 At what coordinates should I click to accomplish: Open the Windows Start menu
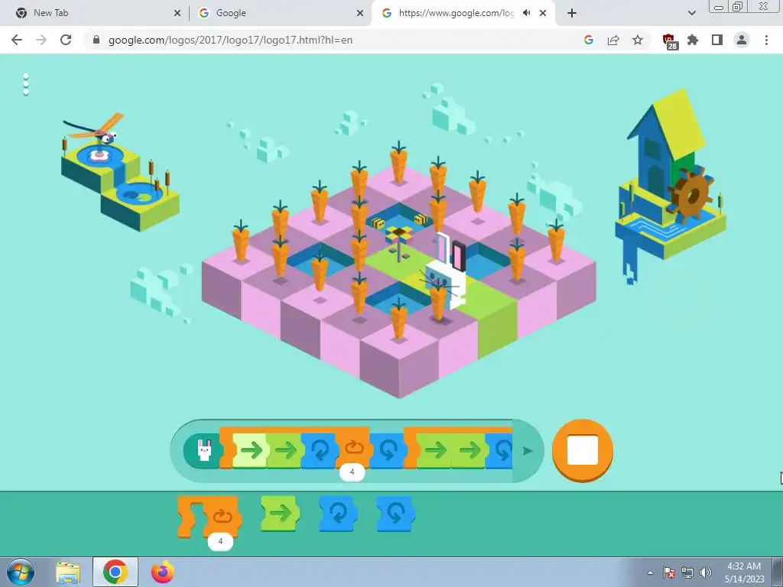tap(20, 572)
